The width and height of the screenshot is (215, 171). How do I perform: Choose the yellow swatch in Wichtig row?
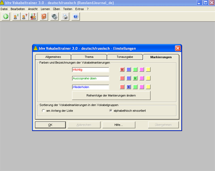pos(148,70)
